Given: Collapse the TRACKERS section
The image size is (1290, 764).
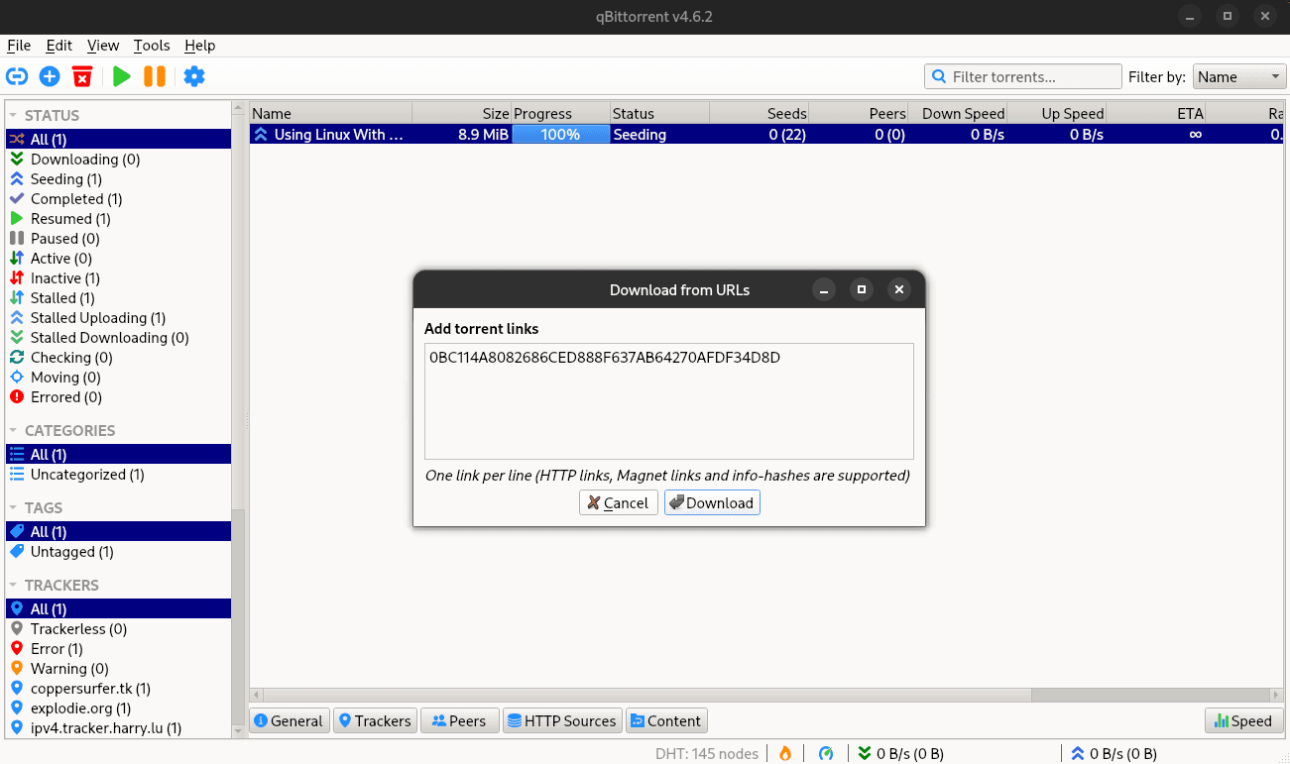Looking at the screenshot, I should [x=14, y=586].
